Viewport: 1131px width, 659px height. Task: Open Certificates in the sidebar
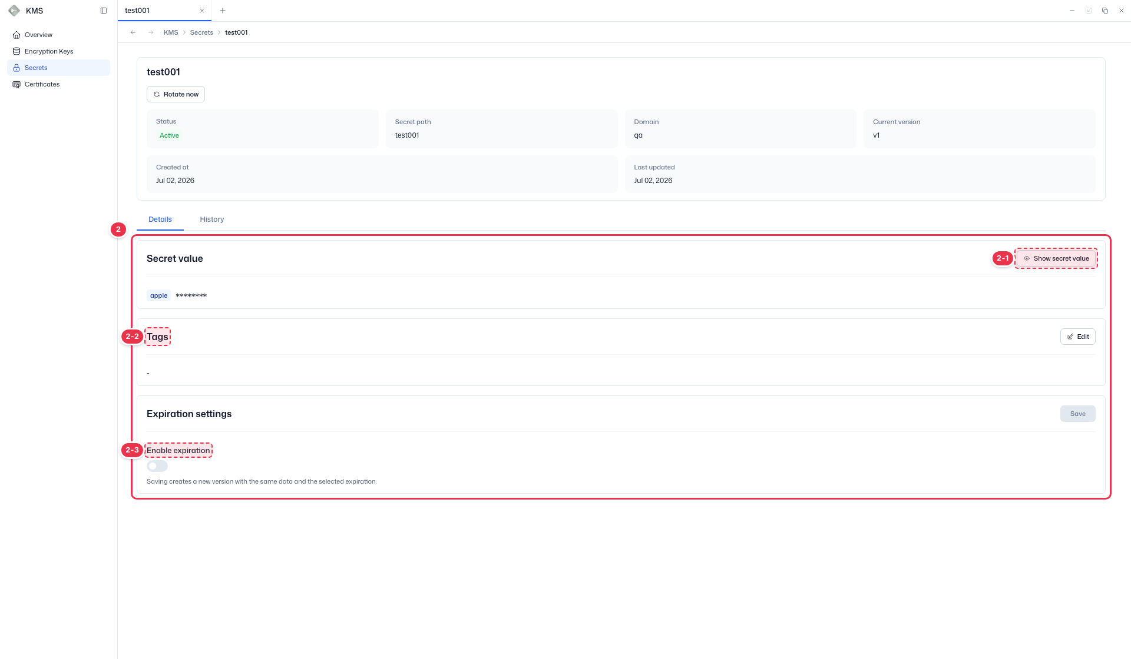[x=58, y=84]
